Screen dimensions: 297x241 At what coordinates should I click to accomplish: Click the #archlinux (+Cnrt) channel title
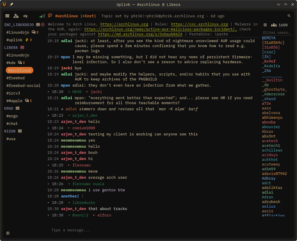coord(75,16)
